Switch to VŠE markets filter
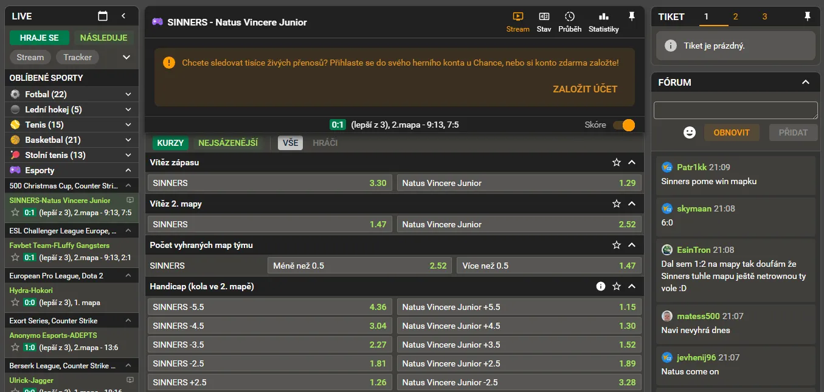The height and width of the screenshot is (392, 824). [291, 143]
